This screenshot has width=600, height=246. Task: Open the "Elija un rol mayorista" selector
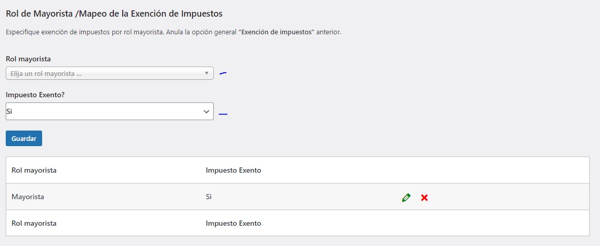pos(104,73)
